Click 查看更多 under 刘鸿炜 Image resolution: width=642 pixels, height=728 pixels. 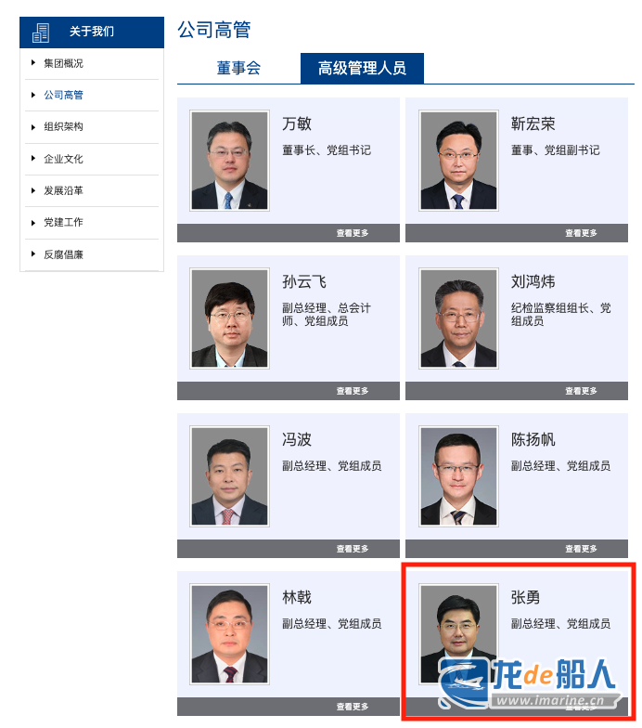581,391
